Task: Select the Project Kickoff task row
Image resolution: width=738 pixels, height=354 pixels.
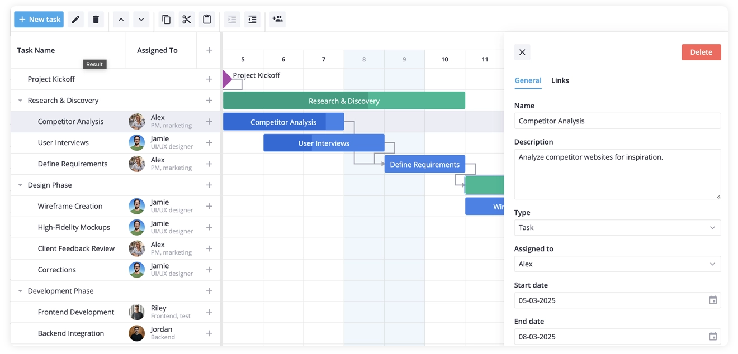Action: (x=115, y=79)
